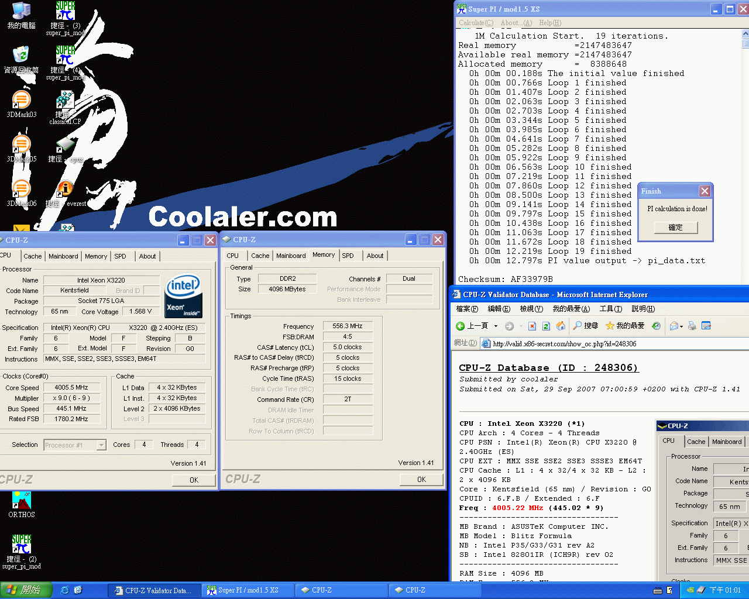Click OK in the middle CPU-Z Memory window
Screen dimensions: 749x599
click(421, 480)
